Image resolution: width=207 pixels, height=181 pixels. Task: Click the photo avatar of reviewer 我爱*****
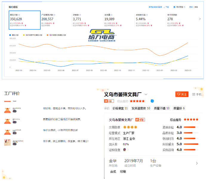pos(7,142)
